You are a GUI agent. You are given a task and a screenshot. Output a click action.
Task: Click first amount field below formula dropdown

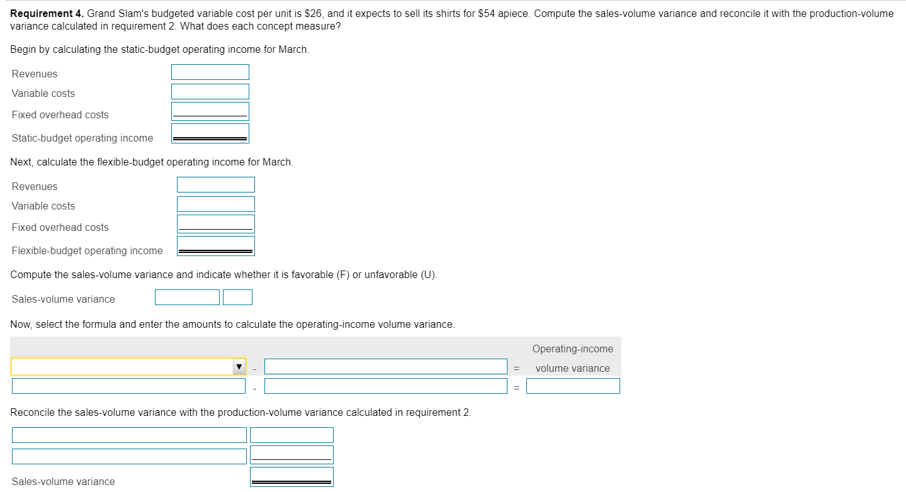tap(128, 386)
